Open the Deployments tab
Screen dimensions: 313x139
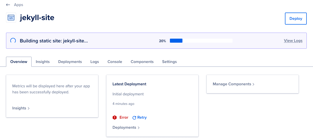point(70,62)
